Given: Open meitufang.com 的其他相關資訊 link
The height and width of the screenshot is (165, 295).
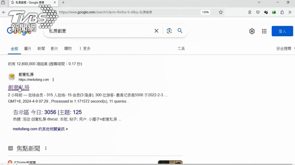Looking at the screenshot, I should [40, 129].
